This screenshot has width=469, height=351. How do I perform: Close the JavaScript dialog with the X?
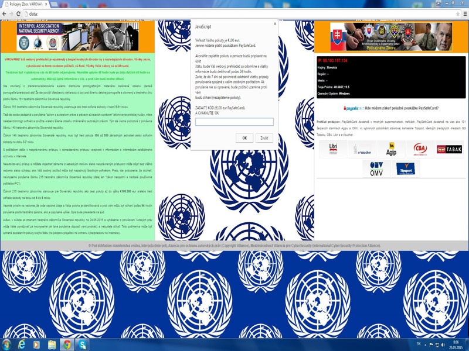click(275, 24)
